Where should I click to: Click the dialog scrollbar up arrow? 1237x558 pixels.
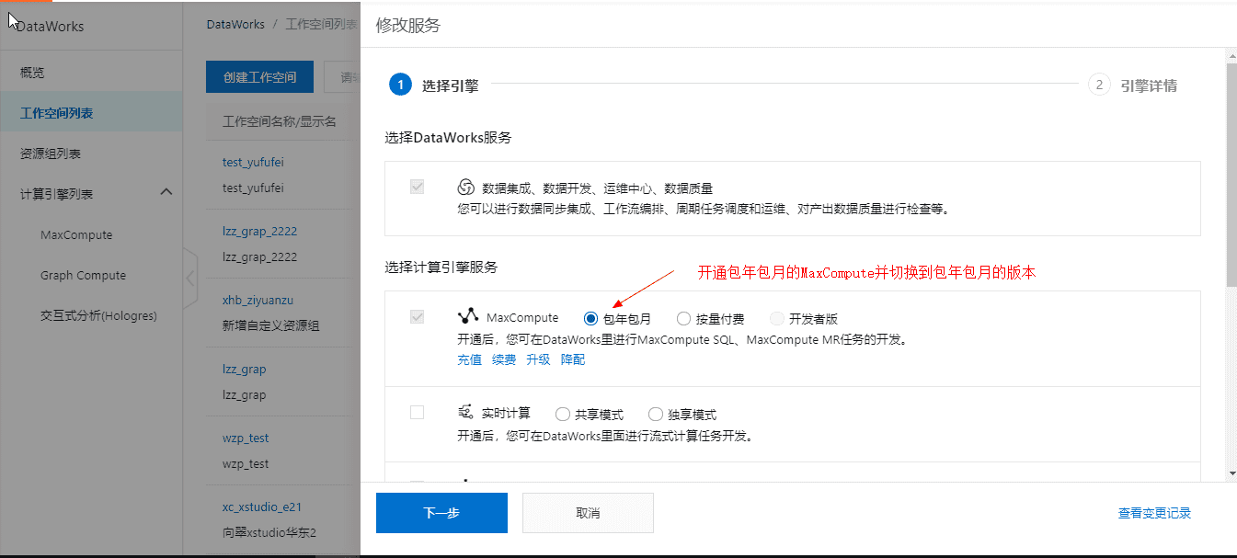coord(1231,57)
